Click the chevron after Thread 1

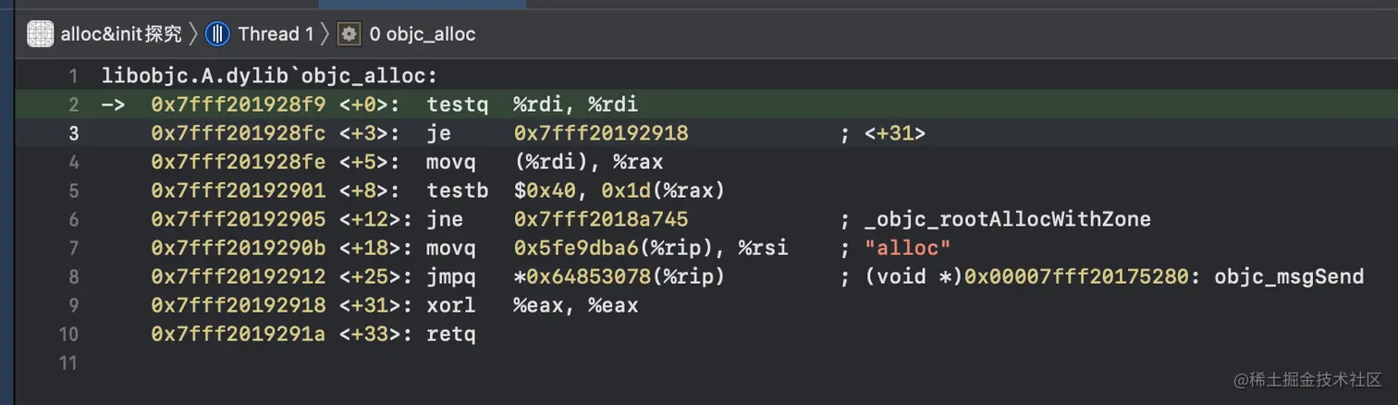point(325,34)
